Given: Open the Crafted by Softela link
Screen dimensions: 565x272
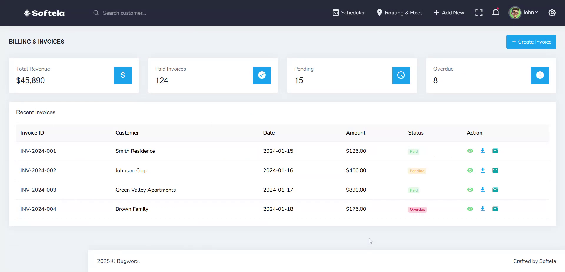Looking at the screenshot, I should point(534,261).
